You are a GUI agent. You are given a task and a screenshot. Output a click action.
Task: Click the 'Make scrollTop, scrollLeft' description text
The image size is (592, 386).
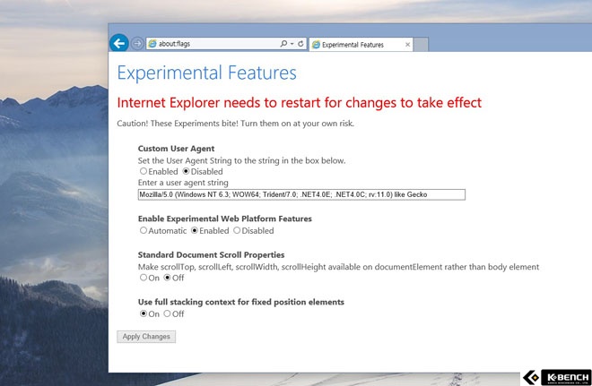pos(338,267)
